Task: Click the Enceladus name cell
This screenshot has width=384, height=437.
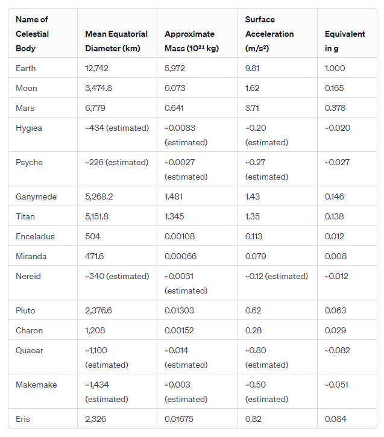Action: click(34, 236)
